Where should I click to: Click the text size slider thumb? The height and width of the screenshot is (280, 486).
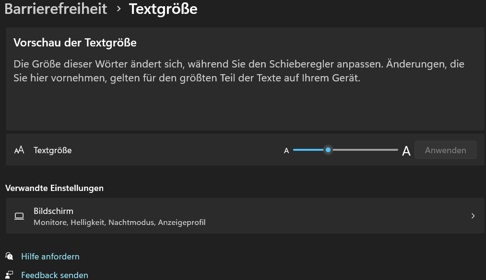tap(328, 150)
